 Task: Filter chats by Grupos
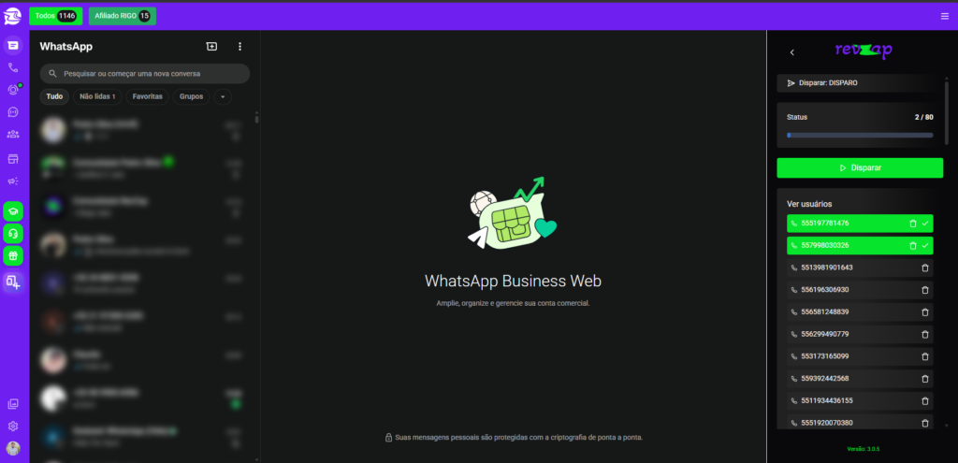click(191, 96)
